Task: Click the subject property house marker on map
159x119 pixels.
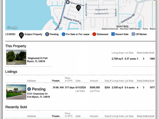Action: click(x=79, y=8)
